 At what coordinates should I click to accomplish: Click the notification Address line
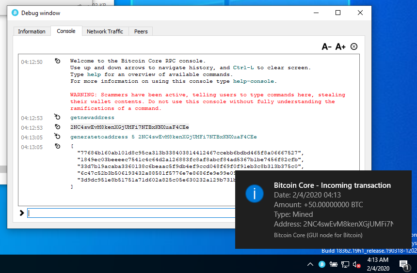pyautogui.click(x=334, y=224)
